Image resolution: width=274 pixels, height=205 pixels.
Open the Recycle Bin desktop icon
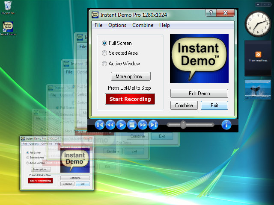click(x=8, y=8)
